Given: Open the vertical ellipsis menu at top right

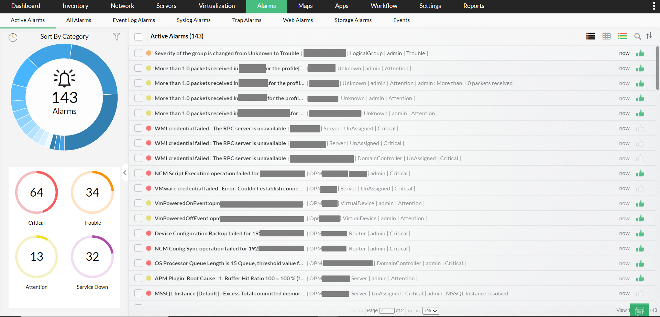Looking at the screenshot, I should [654, 6].
